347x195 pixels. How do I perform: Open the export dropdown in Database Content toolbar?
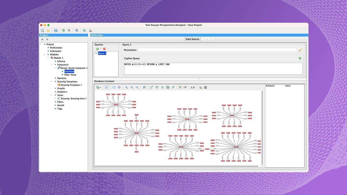99,87
